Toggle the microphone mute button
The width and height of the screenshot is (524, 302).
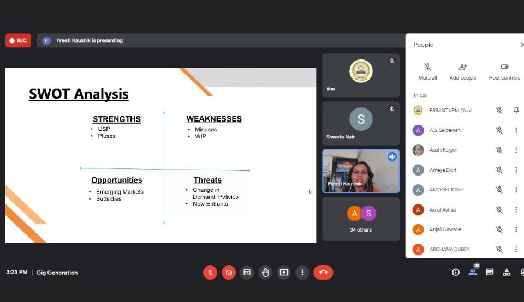(x=210, y=273)
